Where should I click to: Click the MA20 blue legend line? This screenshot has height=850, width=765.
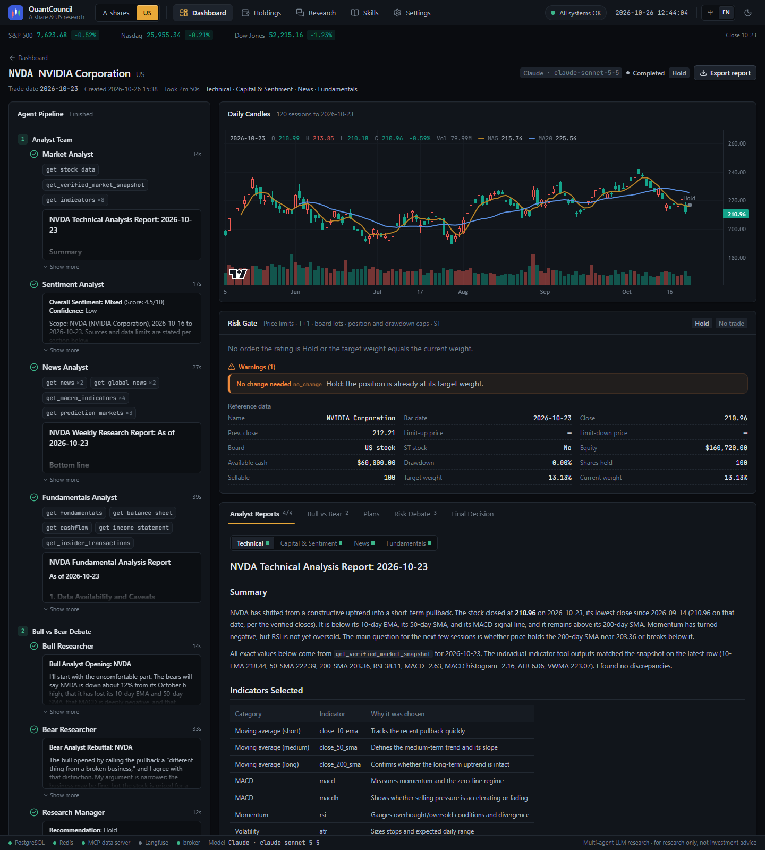pos(532,139)
